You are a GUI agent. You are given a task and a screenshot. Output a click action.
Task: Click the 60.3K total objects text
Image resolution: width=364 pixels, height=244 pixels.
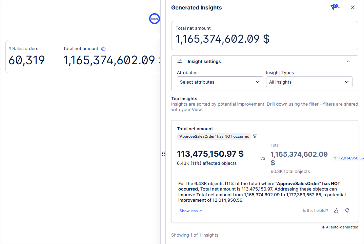tap(290, 172)
